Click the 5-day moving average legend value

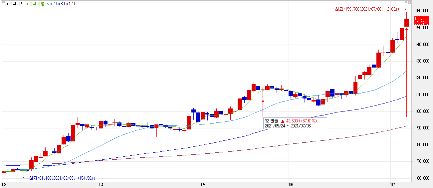click(x=48, y=4)
